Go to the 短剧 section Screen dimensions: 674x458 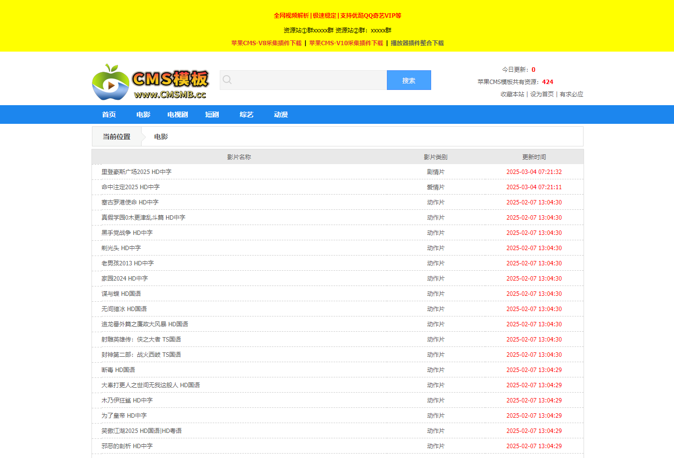(212, 114)
